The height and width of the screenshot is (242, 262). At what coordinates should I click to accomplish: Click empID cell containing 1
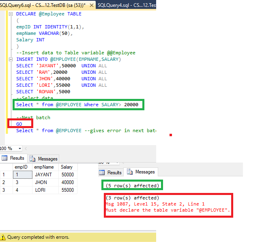[23, 175]
